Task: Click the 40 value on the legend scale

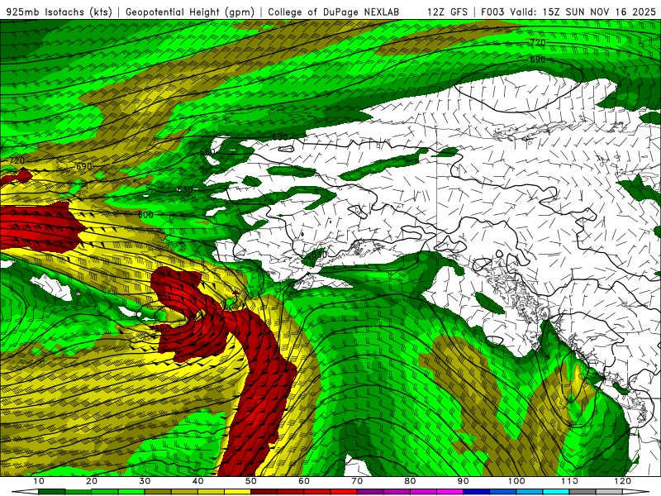Action: coord(197,481)
